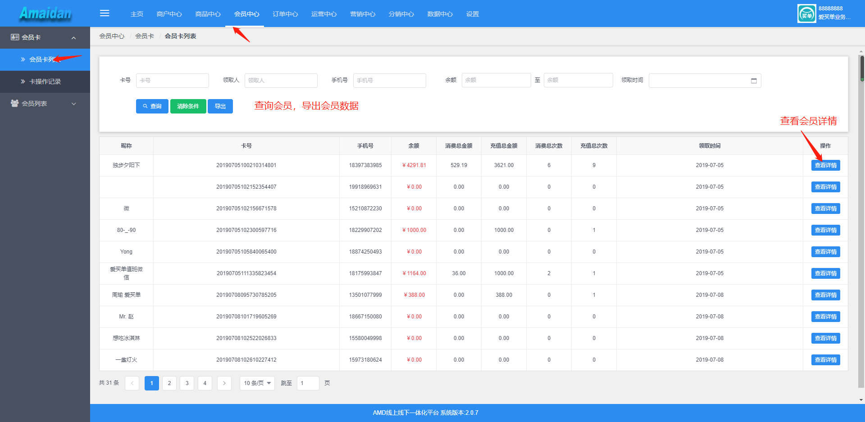Click the account name 88888888

click(830, 9)
